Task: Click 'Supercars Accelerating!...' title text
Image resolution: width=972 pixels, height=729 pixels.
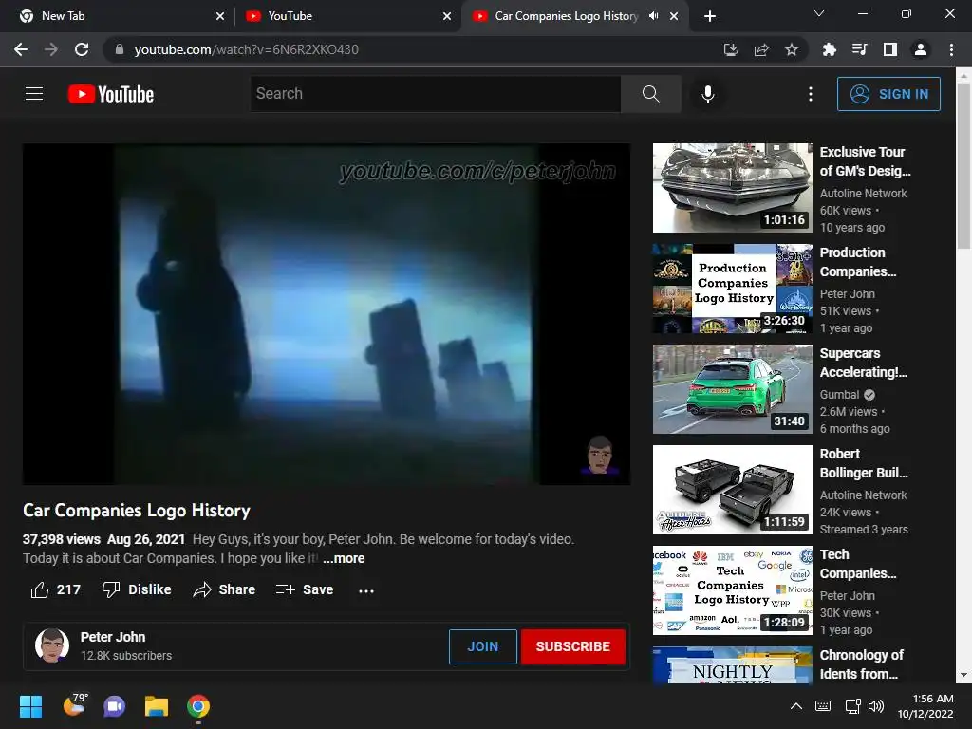Action: (864, 363)
